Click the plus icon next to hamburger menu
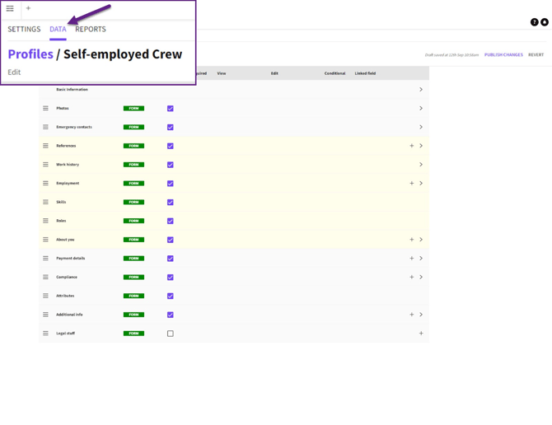Image resolution: width=552 pixels, height=425 pixels. pyautogui.click(x=28, y=8)
